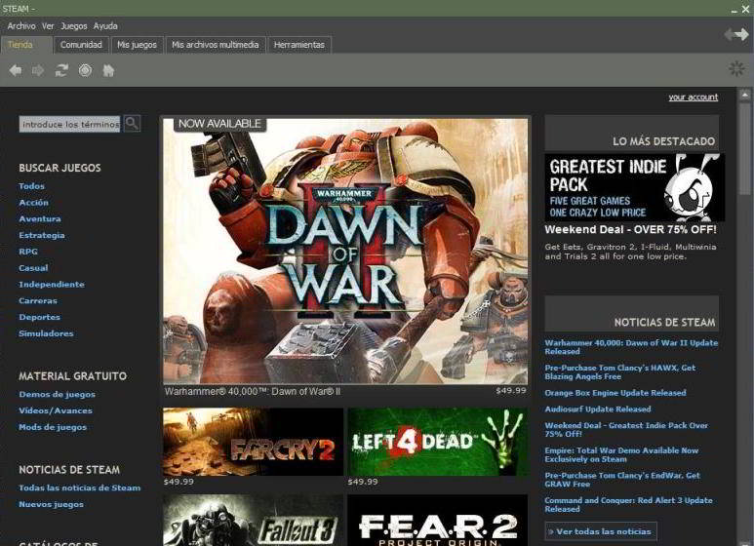
Task: Open Demos de juegos link
Action: [58, 394]
